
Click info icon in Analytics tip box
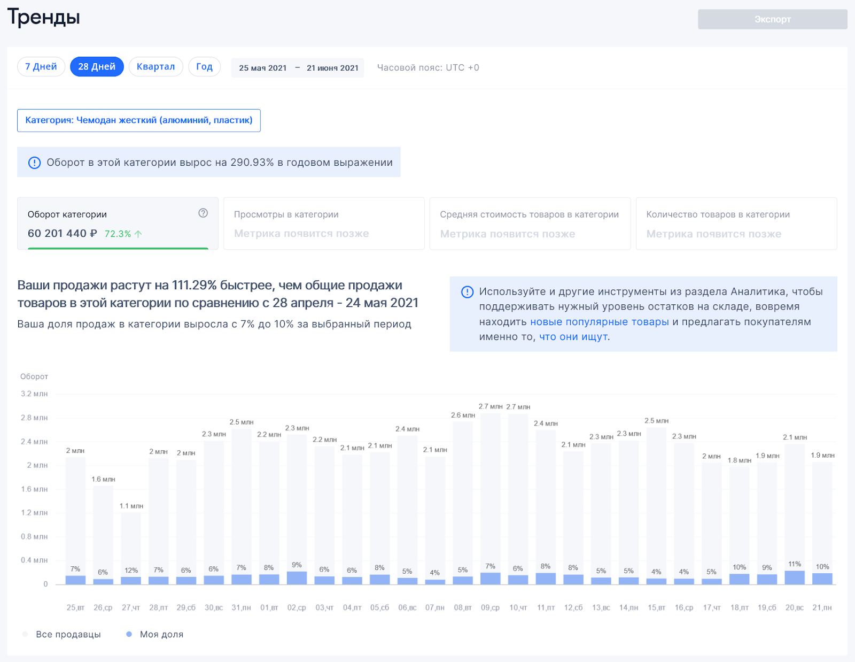(467, 292)
